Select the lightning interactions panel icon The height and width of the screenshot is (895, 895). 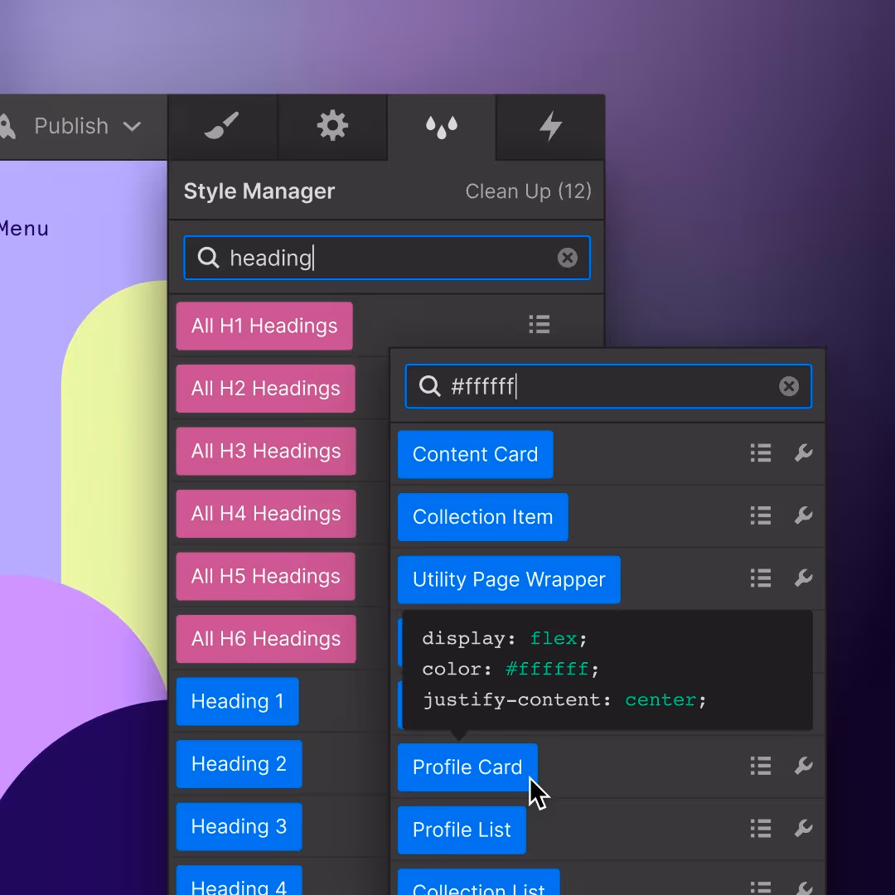tap(550, 127)
